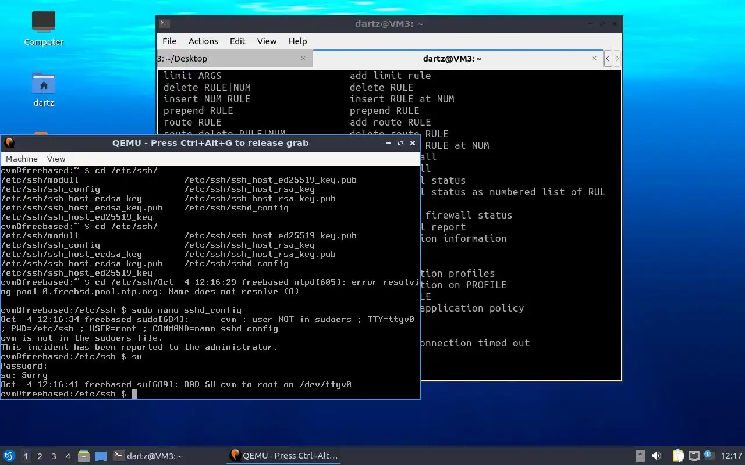Screen dimensions: 745x465
Task: Minimize the QEMU window
Action: pos(388,143)
